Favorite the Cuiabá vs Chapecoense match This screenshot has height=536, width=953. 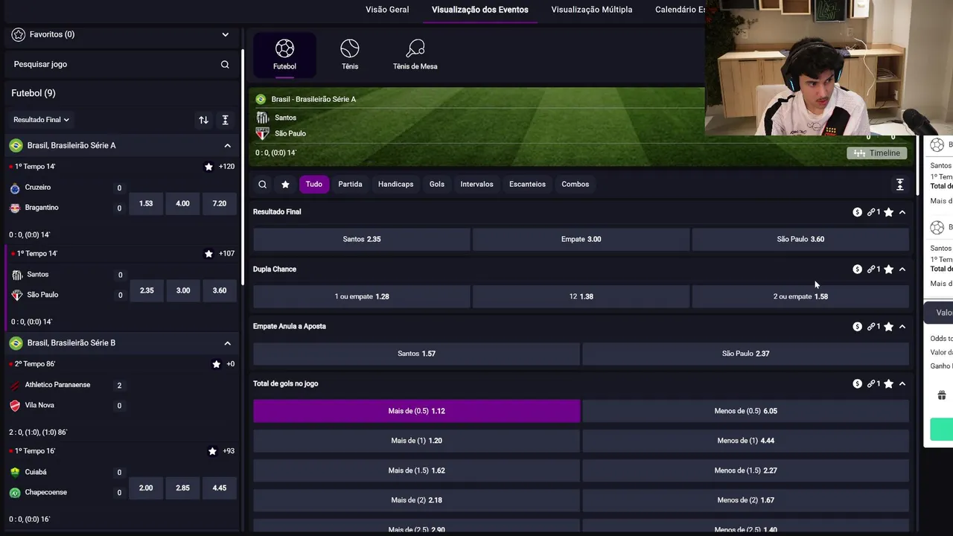coord(212,451)
